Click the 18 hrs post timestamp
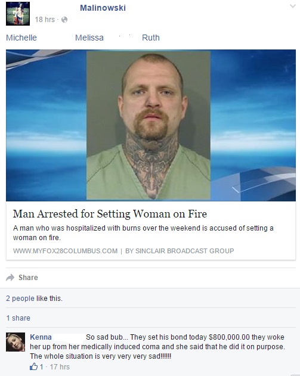This screenshot has width=300, height=376. tap(45, 20)
